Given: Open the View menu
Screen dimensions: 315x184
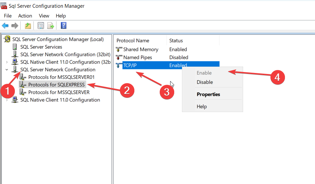Looking at the screenshot, I should point(44,16).
